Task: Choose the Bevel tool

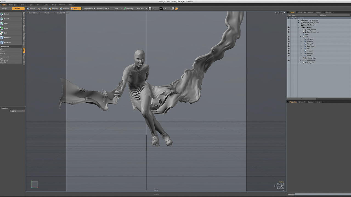Action: [11, 24]
